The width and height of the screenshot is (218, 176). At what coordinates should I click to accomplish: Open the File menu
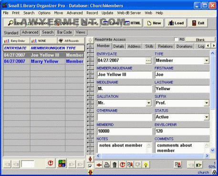point(6,13)
